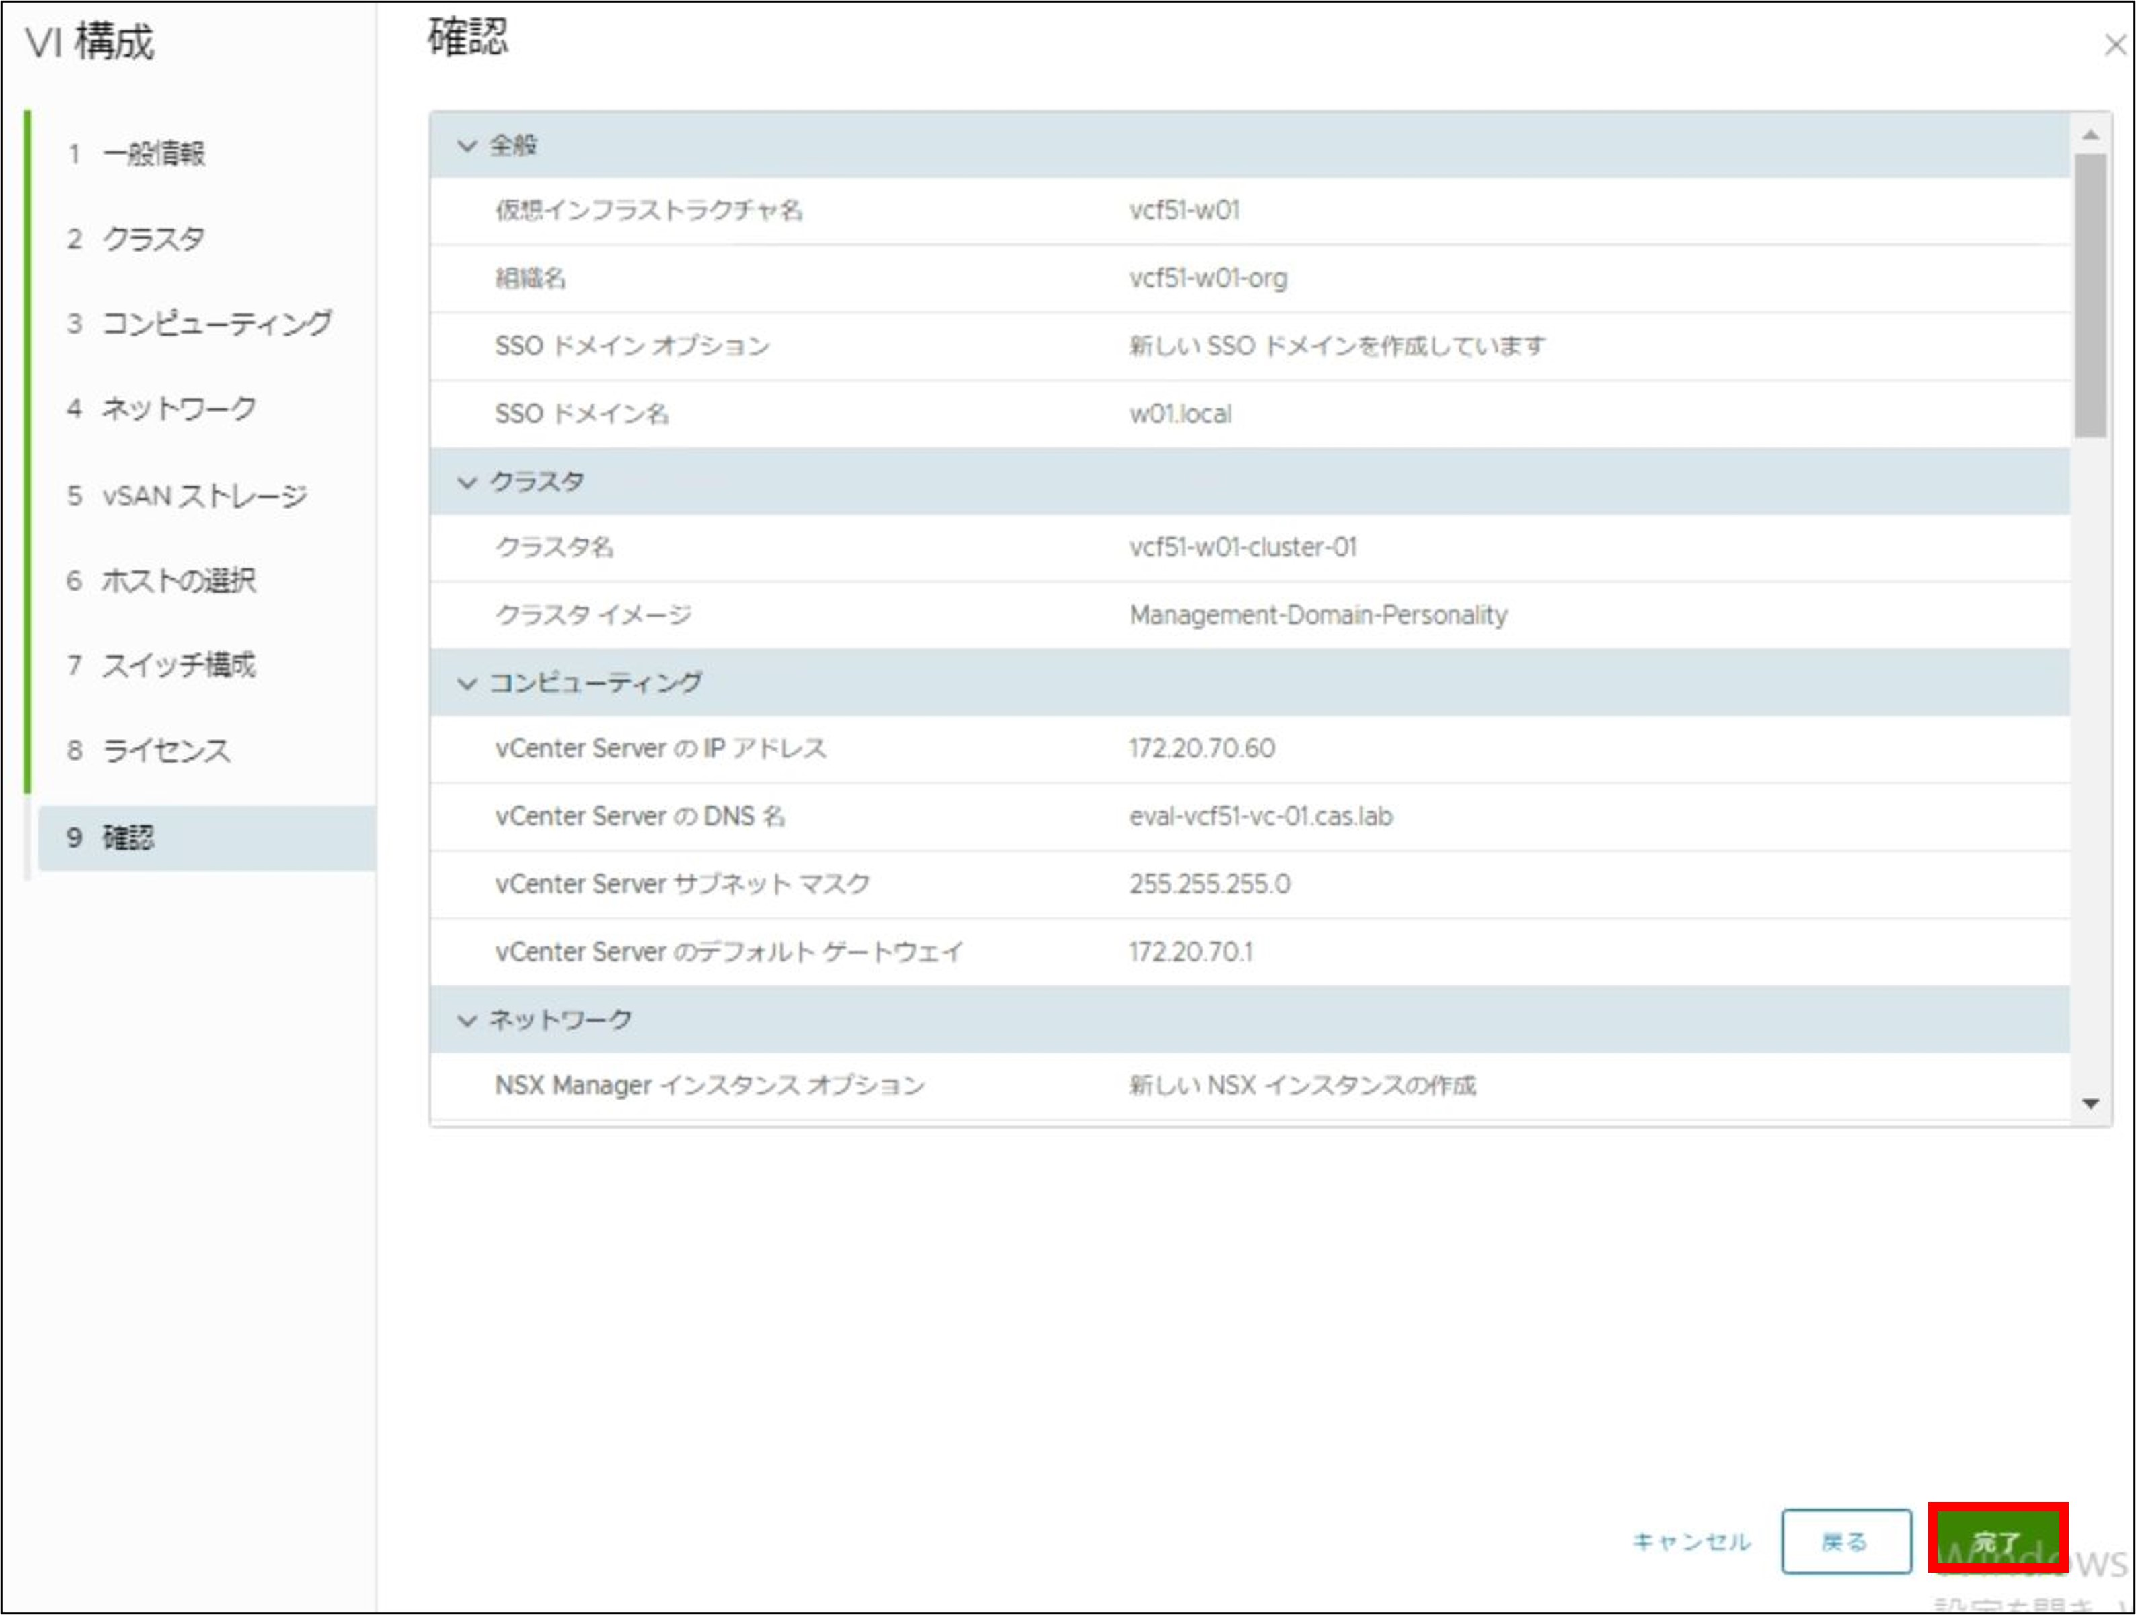
Task: Click the 完了 finish button
Action: [1996, 1540]
